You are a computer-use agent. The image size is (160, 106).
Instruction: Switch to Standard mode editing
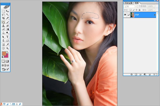pyautogui.click(x=3, y=61)
